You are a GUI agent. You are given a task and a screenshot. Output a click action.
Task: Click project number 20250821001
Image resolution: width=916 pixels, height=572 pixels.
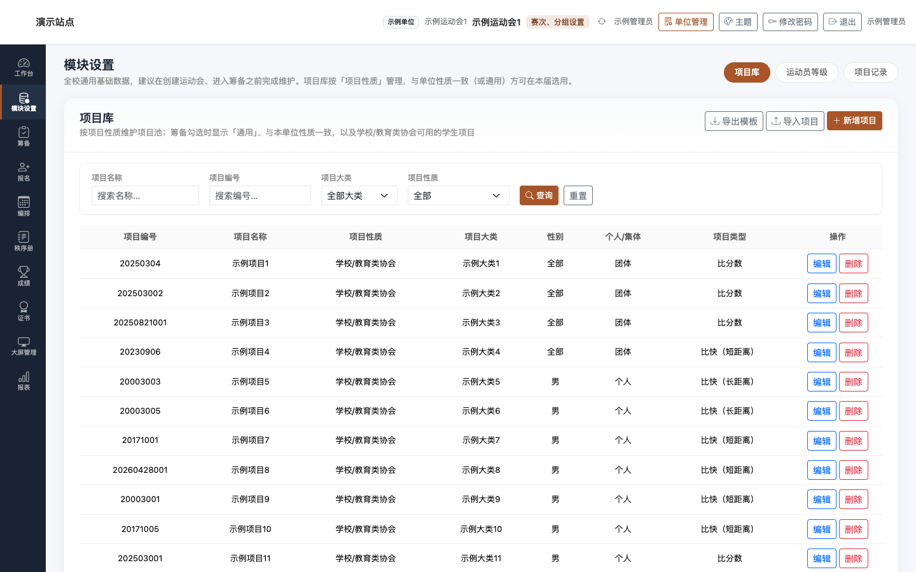pyautogui.click(x=140, y=323)
